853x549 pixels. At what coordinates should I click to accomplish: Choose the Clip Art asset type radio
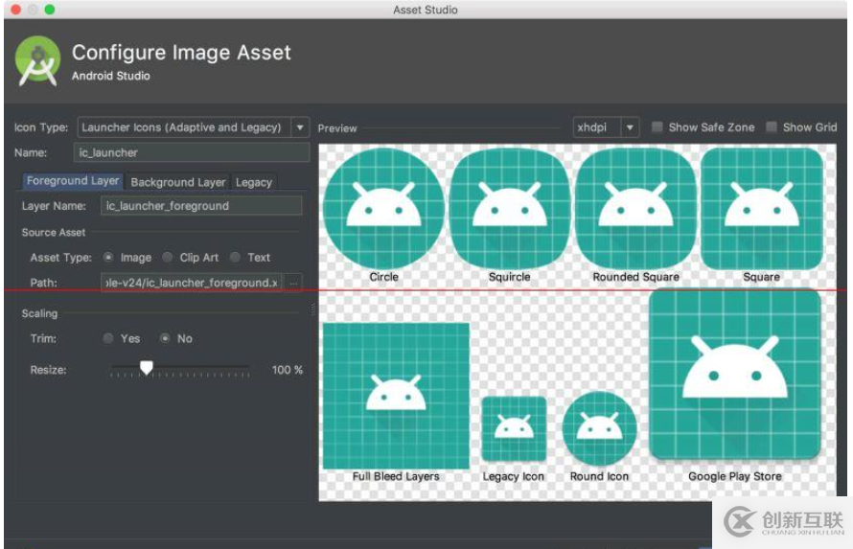point(168,257)
